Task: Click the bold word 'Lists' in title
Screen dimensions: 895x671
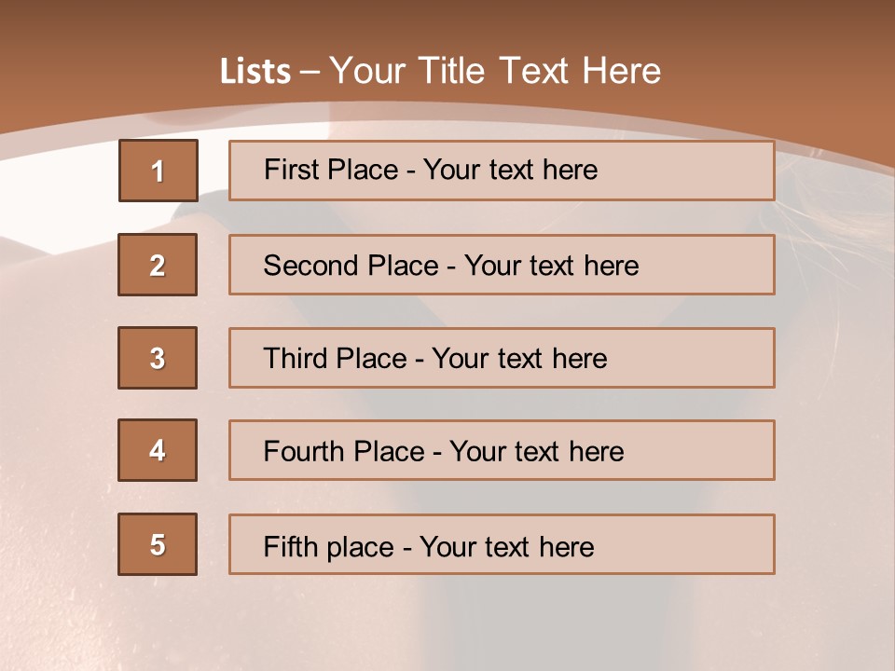Action: (255, 72)
